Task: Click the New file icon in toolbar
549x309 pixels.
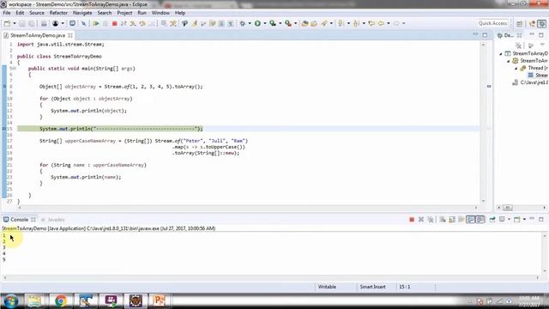Action: (8, 23)
